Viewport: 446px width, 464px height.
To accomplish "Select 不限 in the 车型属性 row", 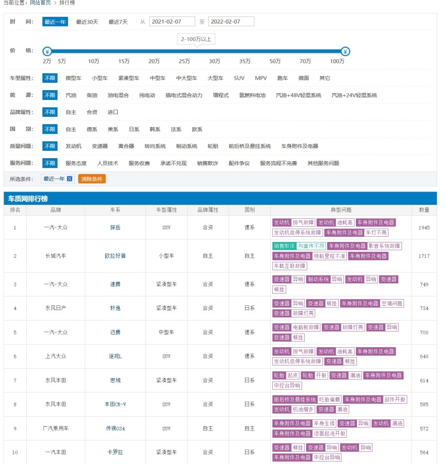I will [50, 78].
